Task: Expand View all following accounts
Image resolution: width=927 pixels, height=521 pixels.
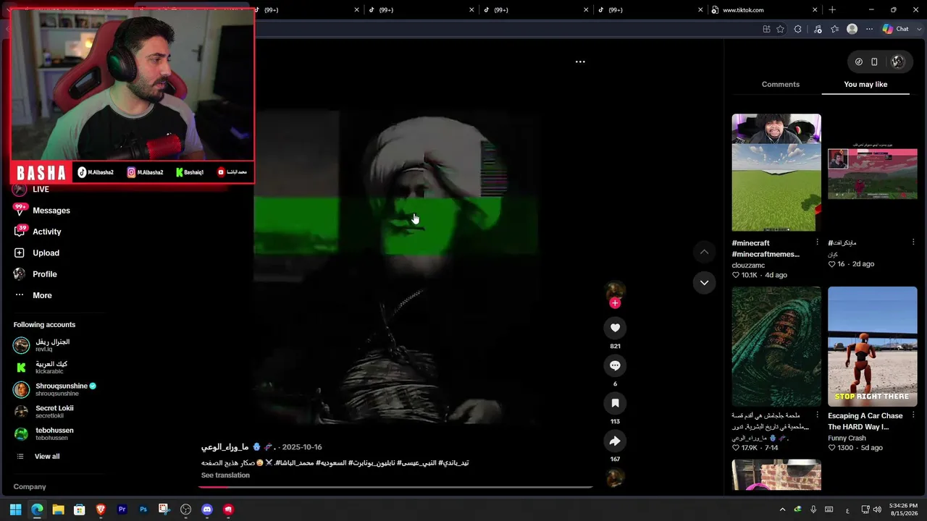Action: [x=47, y=457]
